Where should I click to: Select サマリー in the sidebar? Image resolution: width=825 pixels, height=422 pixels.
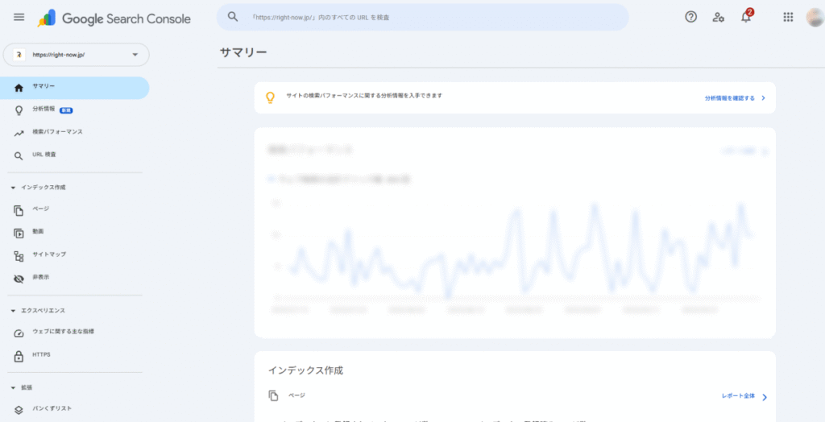click(x=44, y=87)
